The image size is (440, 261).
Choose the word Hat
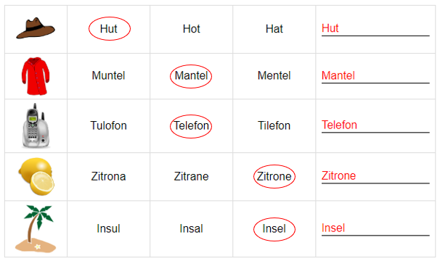coord(274,29)
